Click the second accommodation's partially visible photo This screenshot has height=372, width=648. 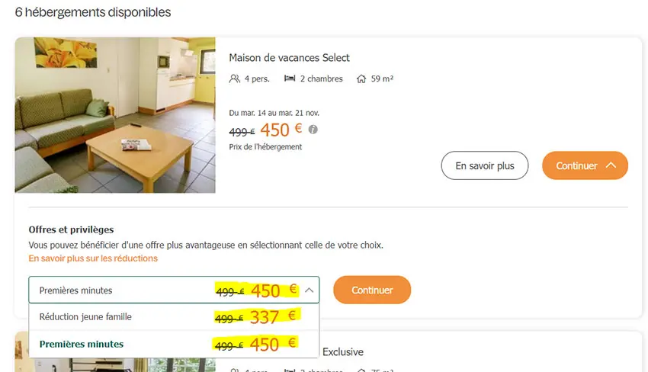click(x=21, y=353)
